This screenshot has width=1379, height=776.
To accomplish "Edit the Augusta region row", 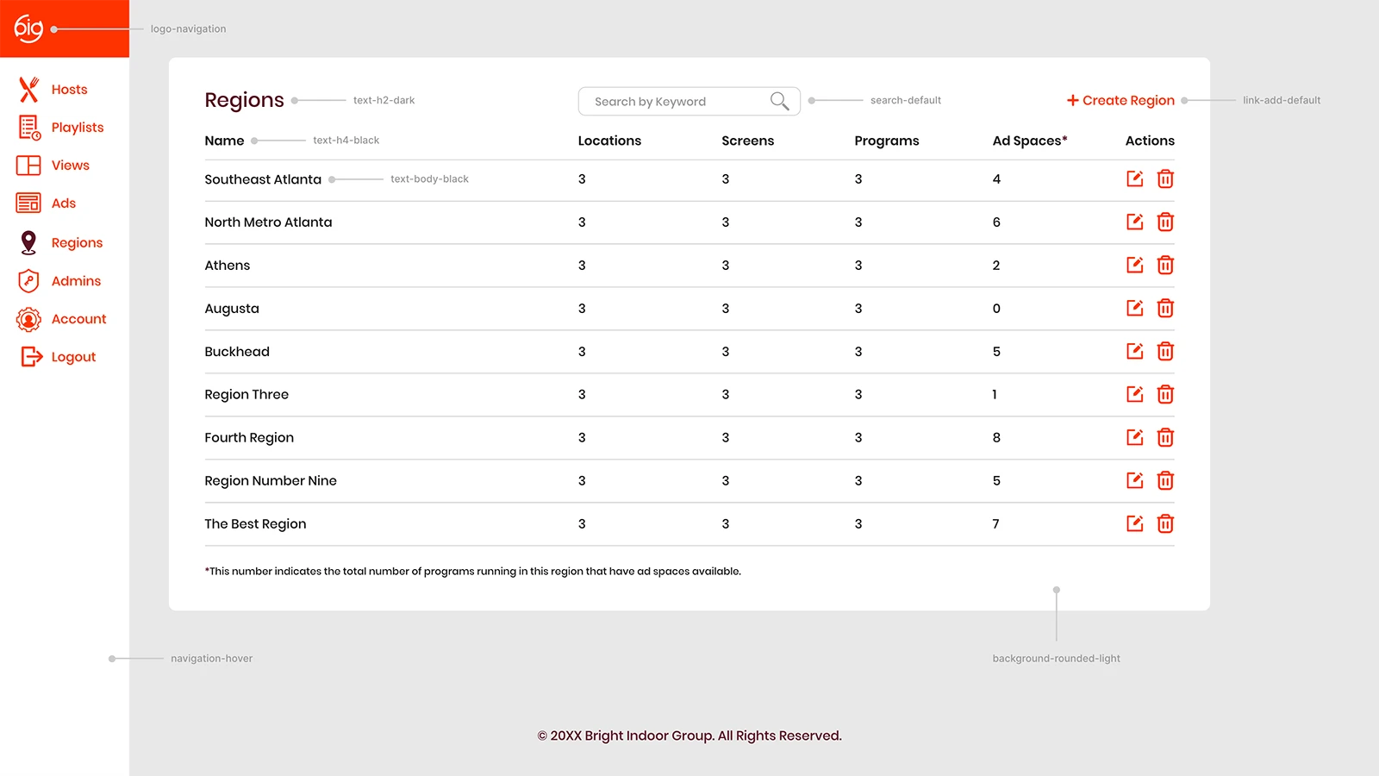I will [1135, 308].
